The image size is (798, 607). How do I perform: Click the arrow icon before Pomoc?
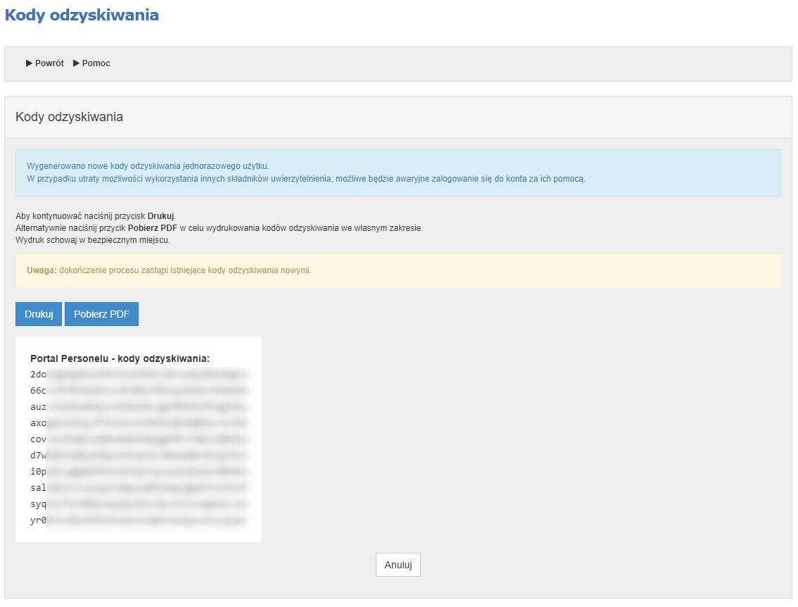pos(77,63)
